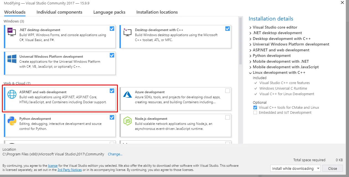349x177 pixels.
Task: Select the Node.js development workload card
Action: pyautogui.click(x=175, y=125)
